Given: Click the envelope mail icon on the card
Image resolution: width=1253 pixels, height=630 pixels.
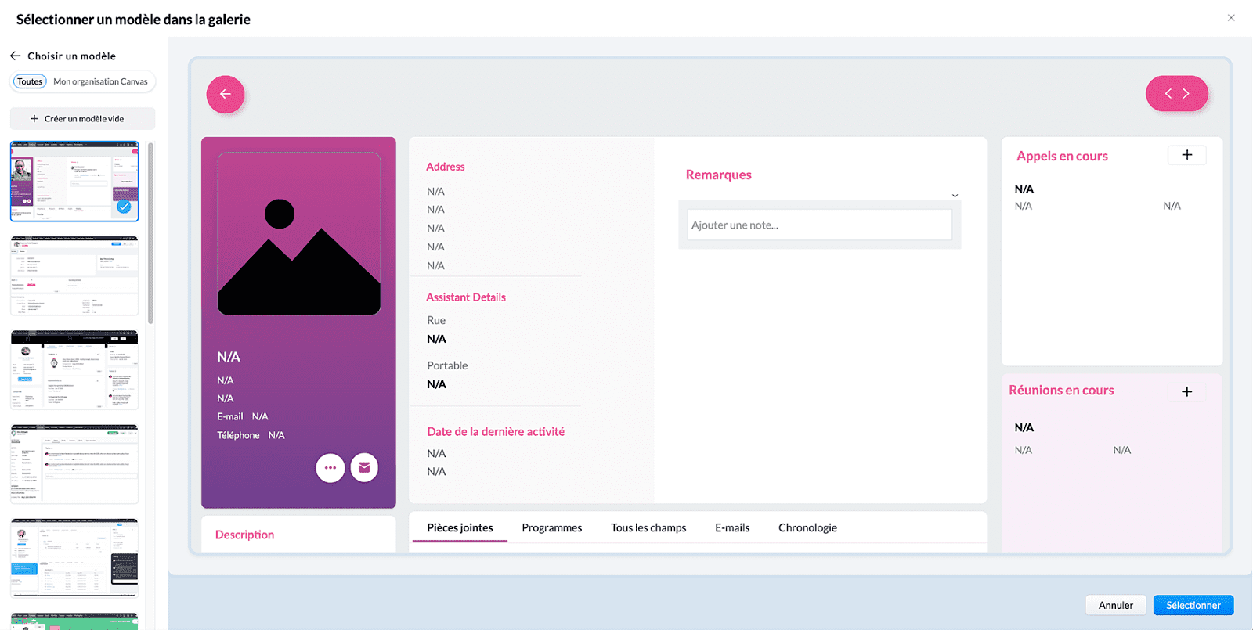Looking at the screenshot, I should 364,467.
